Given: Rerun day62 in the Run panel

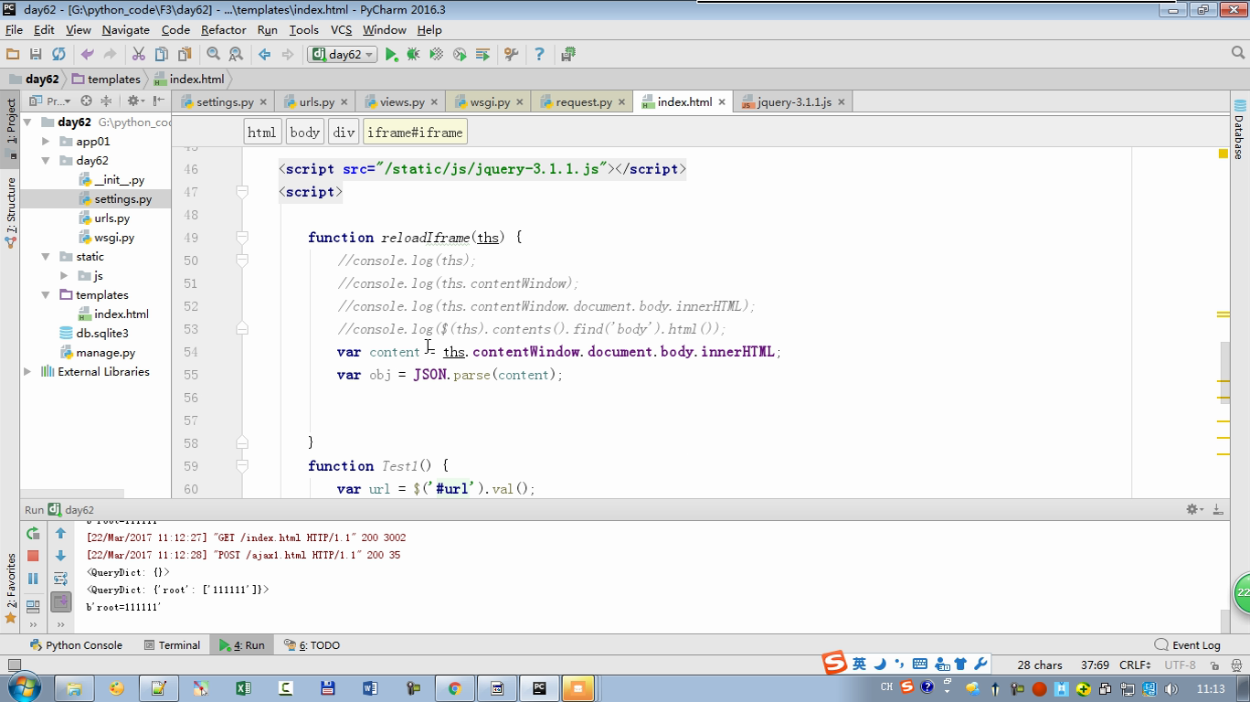Looking at the screenshot, I should coord(33,533).
